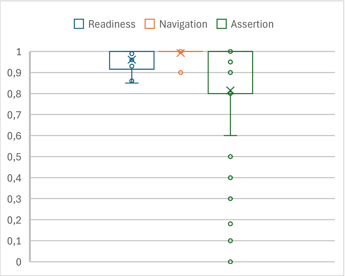
Task: Select the "0,2" vertical axis label
Action: point(15,220)
